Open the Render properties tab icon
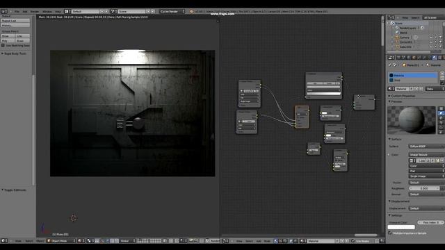 point(398,58)
